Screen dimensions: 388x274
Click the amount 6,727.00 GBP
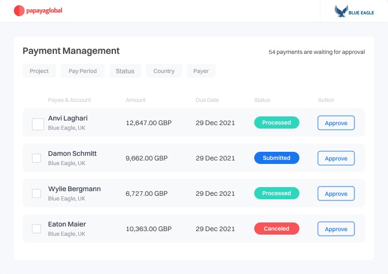147,193
